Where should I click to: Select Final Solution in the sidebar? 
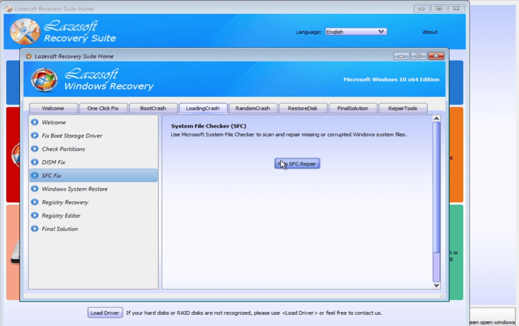click(93, 228)
